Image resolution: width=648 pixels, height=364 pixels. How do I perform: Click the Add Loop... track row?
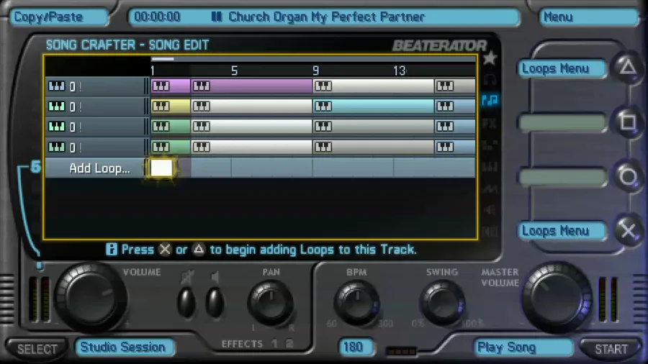pos(261,168)
